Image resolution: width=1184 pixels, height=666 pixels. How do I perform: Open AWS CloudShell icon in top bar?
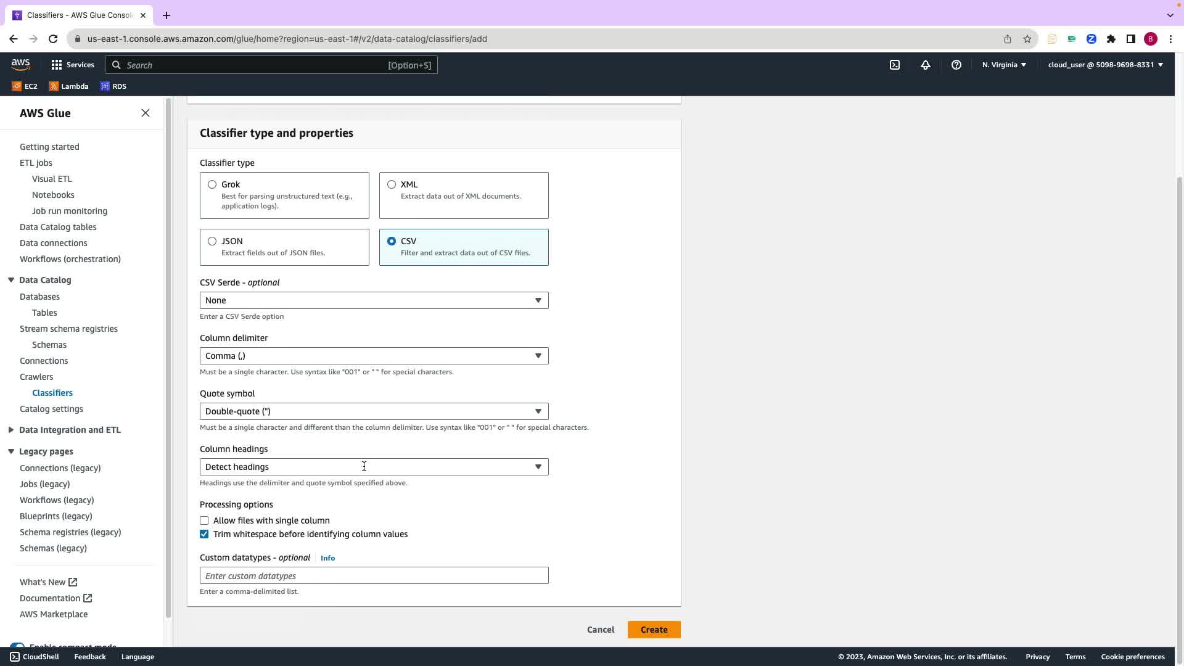click(x=895, y=65)
